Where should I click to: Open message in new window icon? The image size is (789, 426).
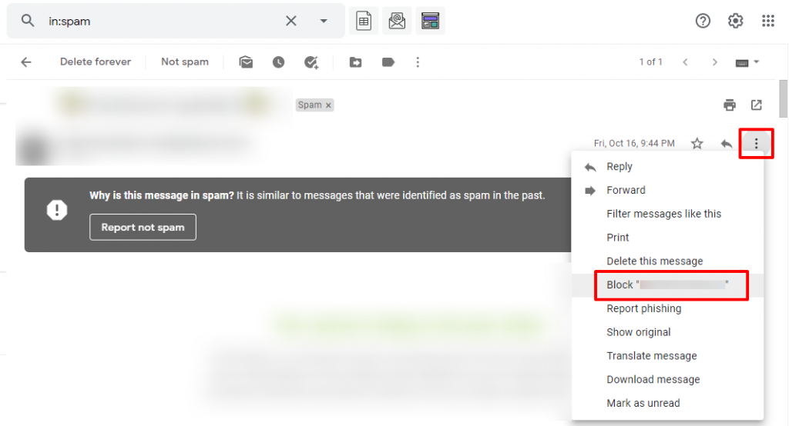pyautogui.click(x=757, y=105)
